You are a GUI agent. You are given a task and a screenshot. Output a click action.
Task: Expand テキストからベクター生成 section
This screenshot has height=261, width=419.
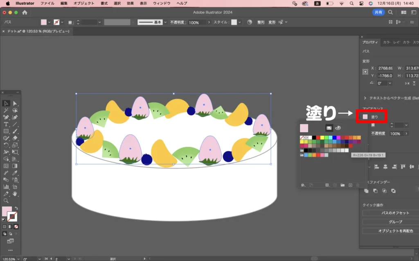tap(365, 98)
